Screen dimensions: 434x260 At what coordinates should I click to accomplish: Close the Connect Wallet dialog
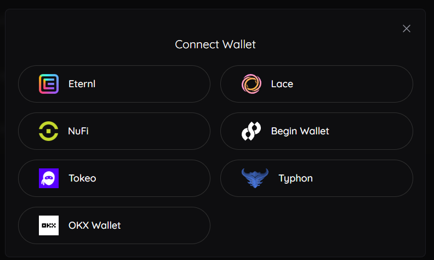pyautogui.click(x=407, y=29)
